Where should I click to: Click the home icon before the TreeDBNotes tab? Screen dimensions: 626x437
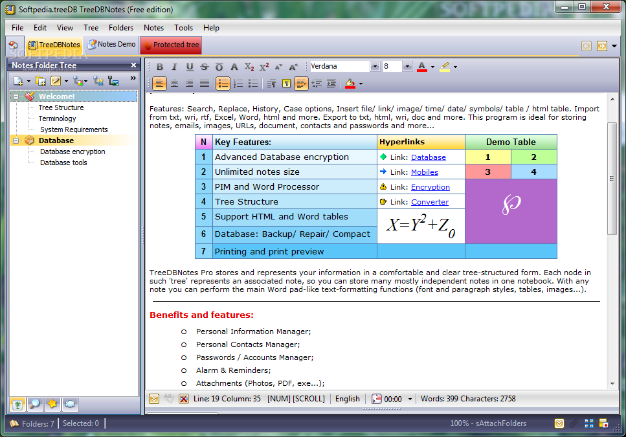coord(13,45)
